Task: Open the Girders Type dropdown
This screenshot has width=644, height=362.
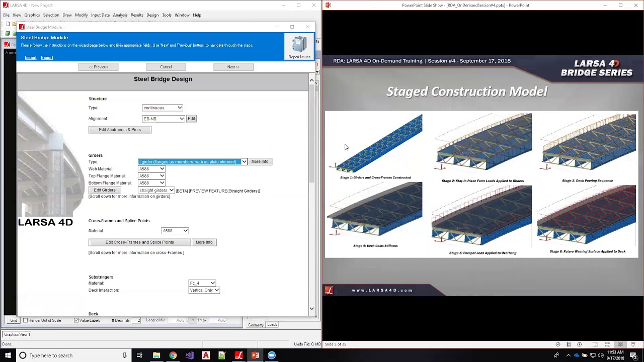Action: (x=193, y=161)
